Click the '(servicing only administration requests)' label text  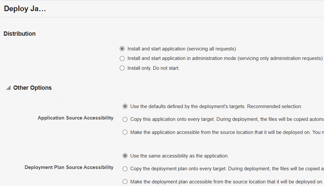click(x=280, y=58)
